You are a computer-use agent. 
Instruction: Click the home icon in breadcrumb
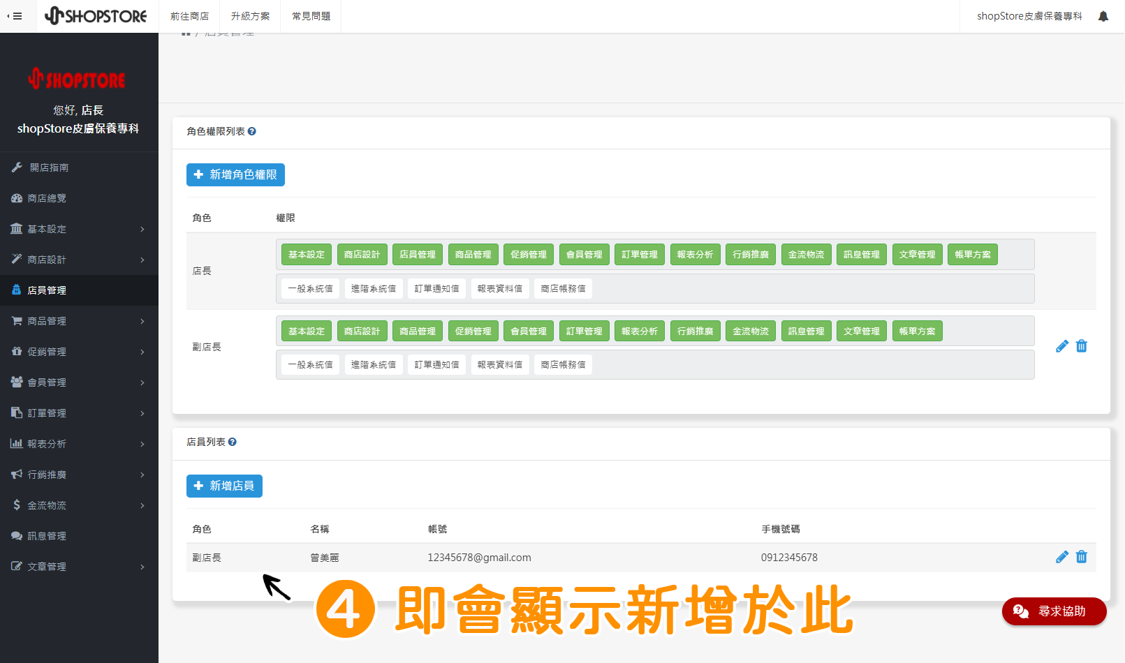pyautogui.click(x=186, y=33)
